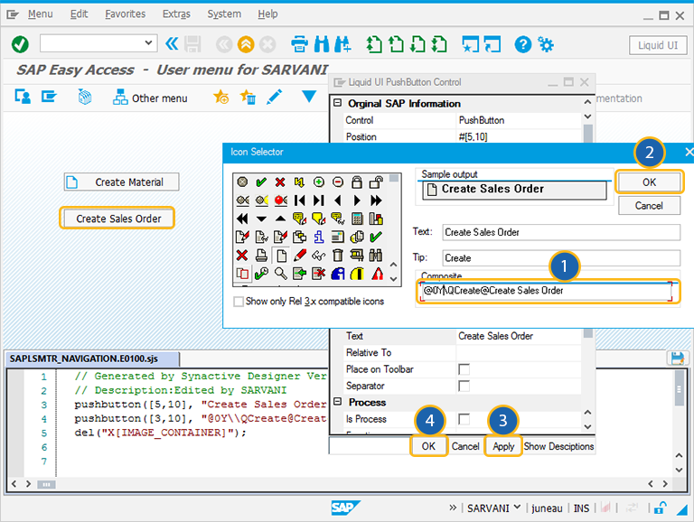Click the Composite text field
The height and width of the screenshot is (522, 694).
[x=546, y=291]
